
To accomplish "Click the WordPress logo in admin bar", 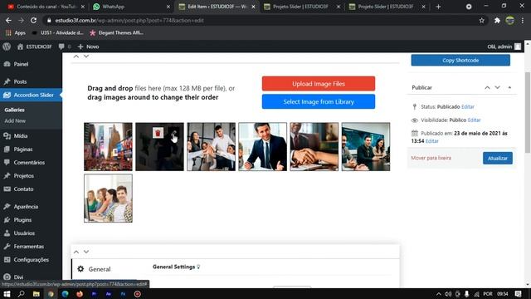I will point(7,47).
